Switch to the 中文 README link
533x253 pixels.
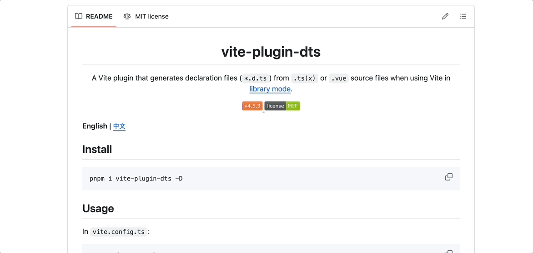(119, 126)
